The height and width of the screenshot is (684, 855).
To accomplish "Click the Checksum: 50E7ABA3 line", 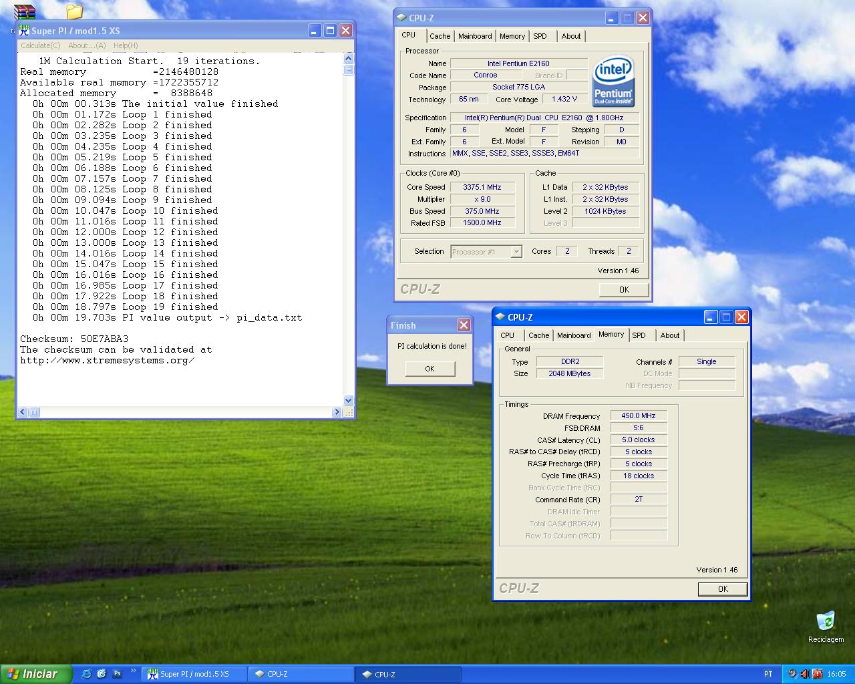I will (74, 339).
